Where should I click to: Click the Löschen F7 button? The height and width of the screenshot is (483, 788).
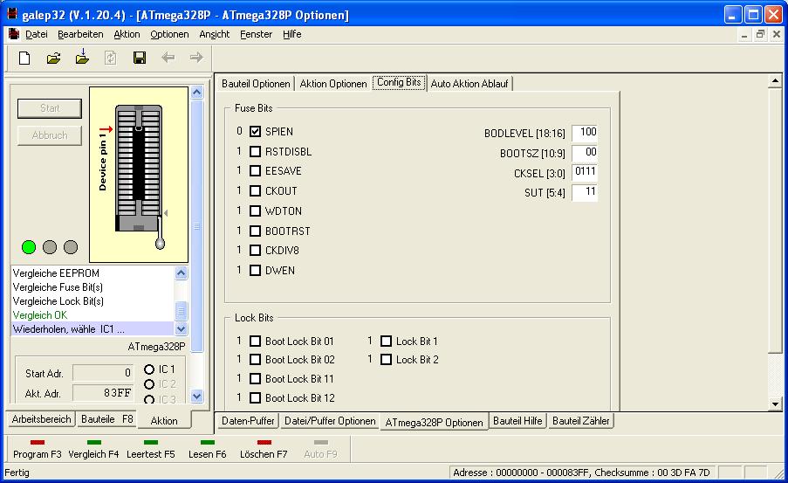pos(264,449)
